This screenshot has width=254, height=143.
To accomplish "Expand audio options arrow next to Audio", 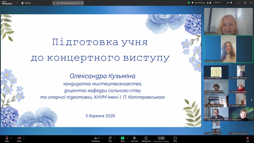I will point(11,138).
